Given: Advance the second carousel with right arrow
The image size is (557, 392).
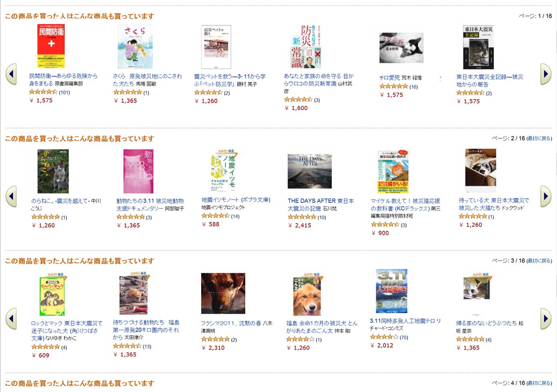Looking at the screenshot, I should [x=546, y=196].
